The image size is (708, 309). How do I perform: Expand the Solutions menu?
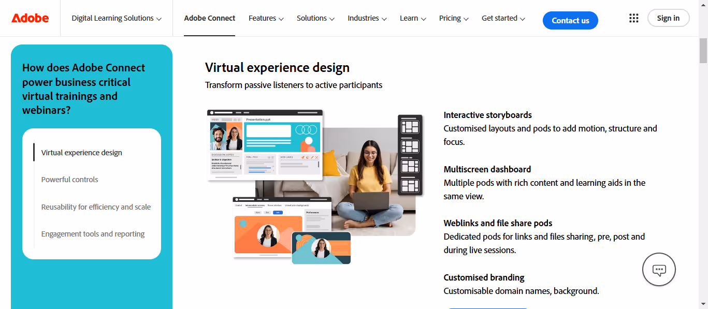click(315, 18)
